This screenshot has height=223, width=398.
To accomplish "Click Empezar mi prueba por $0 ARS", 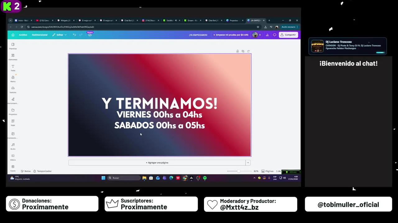I will tap(231, 35).
